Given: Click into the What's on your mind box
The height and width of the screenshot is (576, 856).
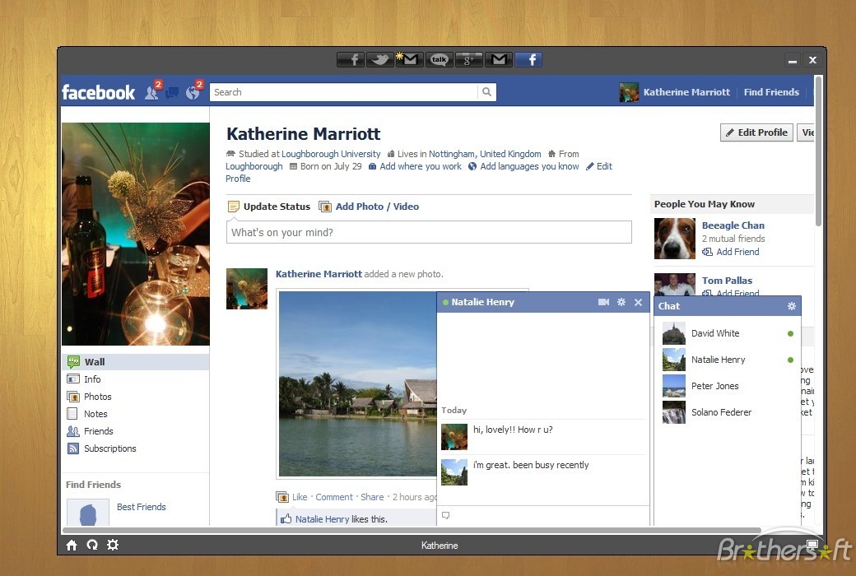Looking at the screenshot, I should click(429, 232).
